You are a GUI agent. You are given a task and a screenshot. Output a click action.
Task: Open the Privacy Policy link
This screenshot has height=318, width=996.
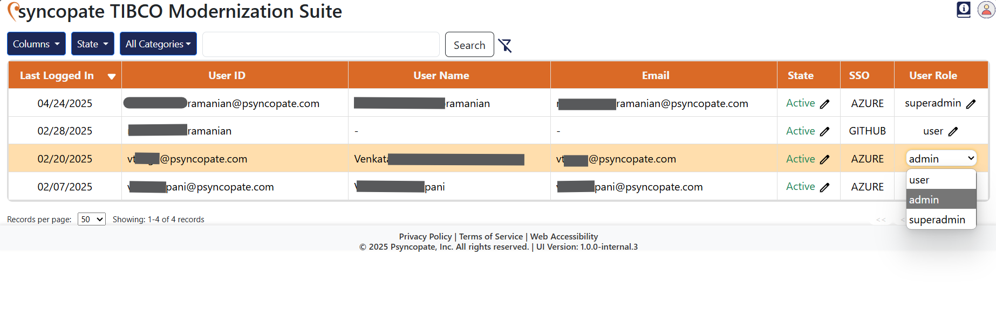coord(425,236)
